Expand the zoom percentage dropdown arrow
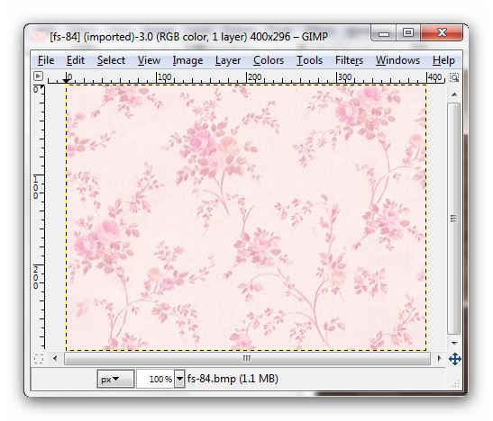 pyautogui.click(x=179, y=379)
